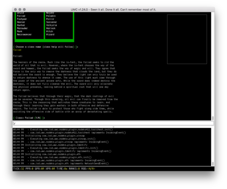Select "Paladin" in the class list
Image resolution: width=227 pixels, height=189 pixels.
click(51, 16)
